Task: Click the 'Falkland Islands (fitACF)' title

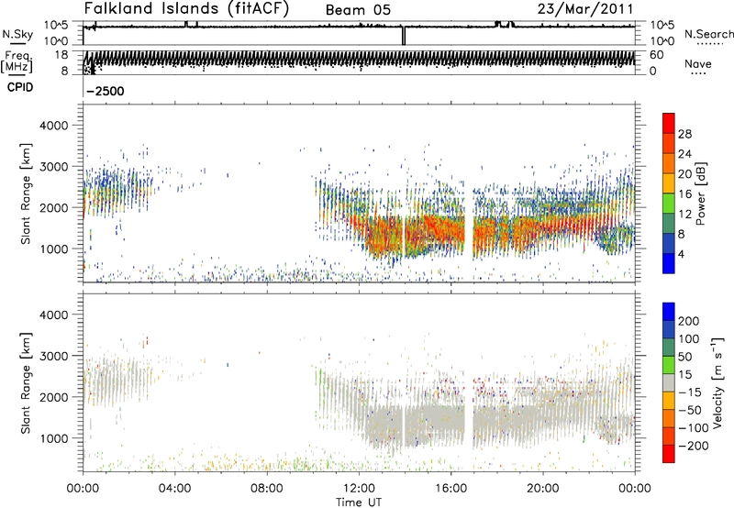Action: click(x=186, y=8)
